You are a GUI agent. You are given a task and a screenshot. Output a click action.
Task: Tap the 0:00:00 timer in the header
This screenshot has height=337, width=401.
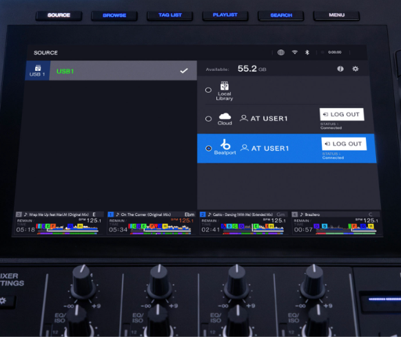pos(335,52)
